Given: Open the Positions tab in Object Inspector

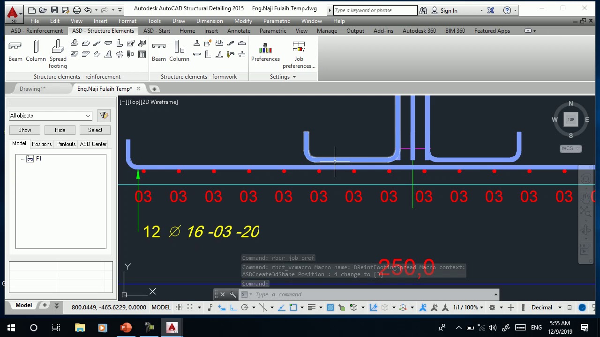Looking at the screenshot, I should (42, 144).
